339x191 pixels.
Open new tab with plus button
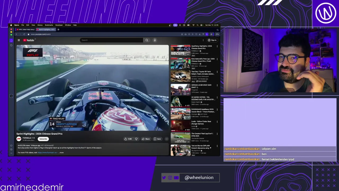click(58, 29)
